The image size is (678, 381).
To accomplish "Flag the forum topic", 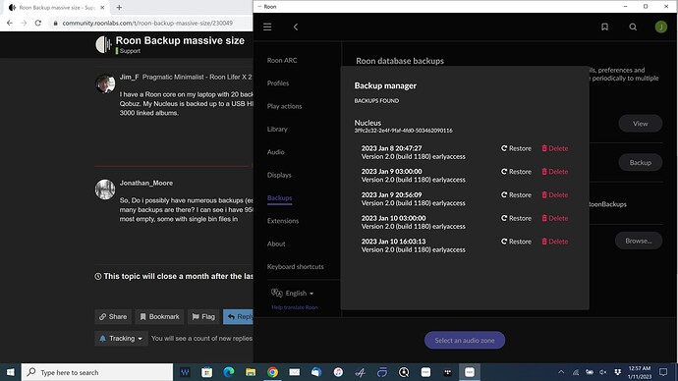I will (203, 316).
